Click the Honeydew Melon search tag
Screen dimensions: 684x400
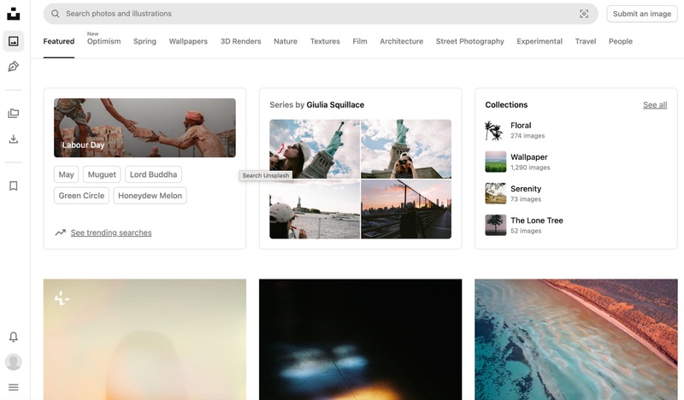coord(150,196)
